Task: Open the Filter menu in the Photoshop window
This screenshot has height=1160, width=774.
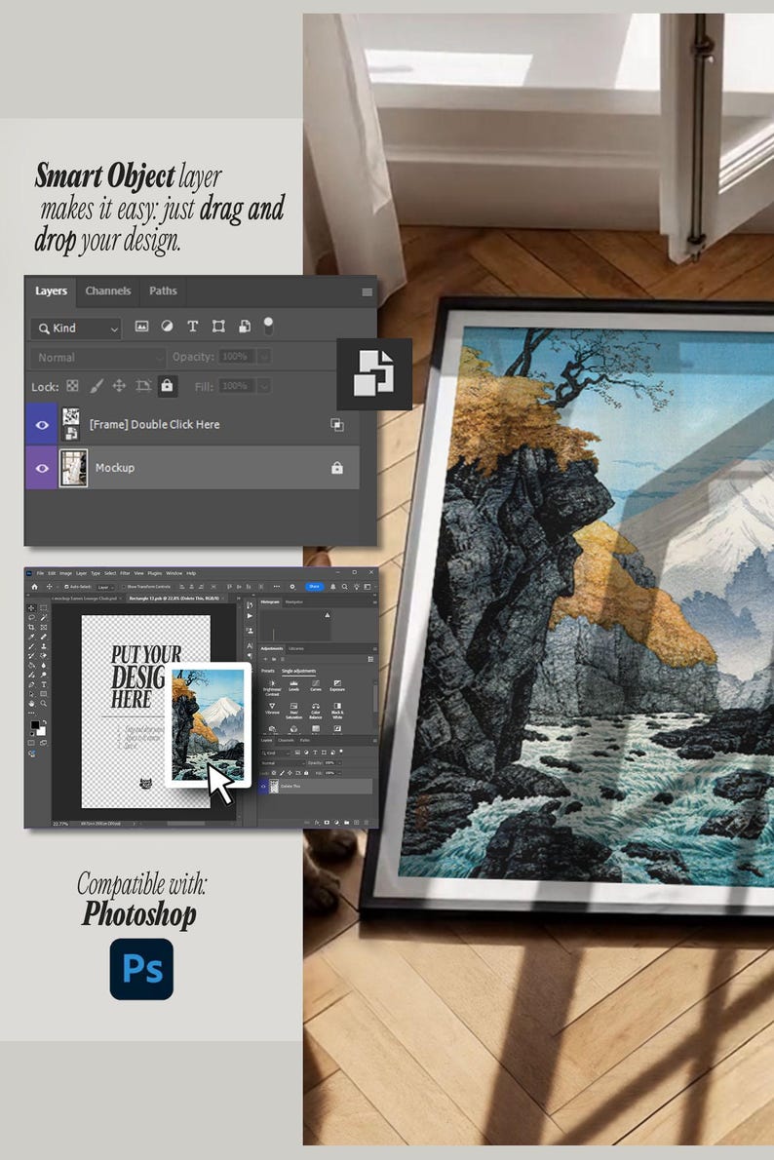Action: (x=125, y=573)
